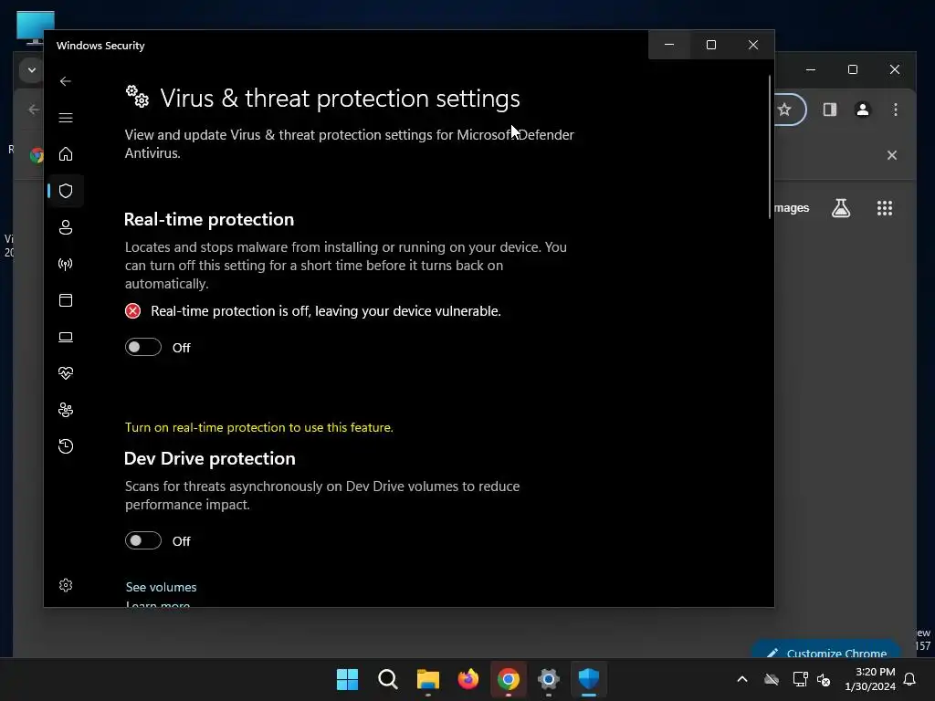
Task: Show hidden system tray icons chevron
Action: [741, 679]
